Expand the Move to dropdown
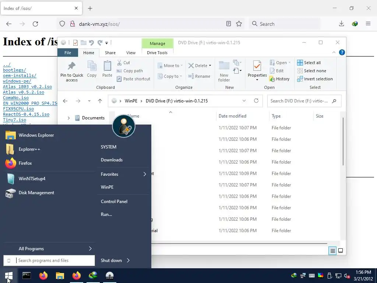Screen dimensions: 377x283 pos(182,66)
